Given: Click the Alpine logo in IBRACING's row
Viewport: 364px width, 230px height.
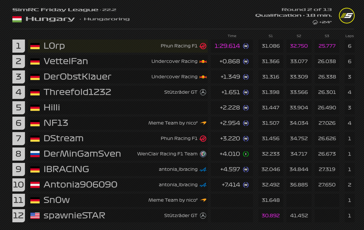Looking at the screenshot, I should pos(203,169).
